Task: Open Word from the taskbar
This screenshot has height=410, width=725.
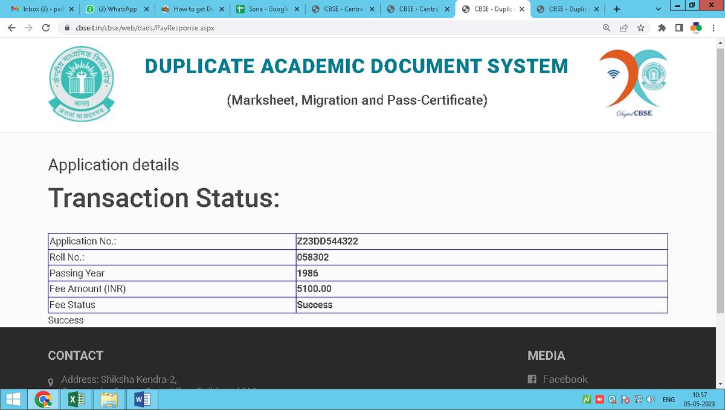Action: pos(142,400)
